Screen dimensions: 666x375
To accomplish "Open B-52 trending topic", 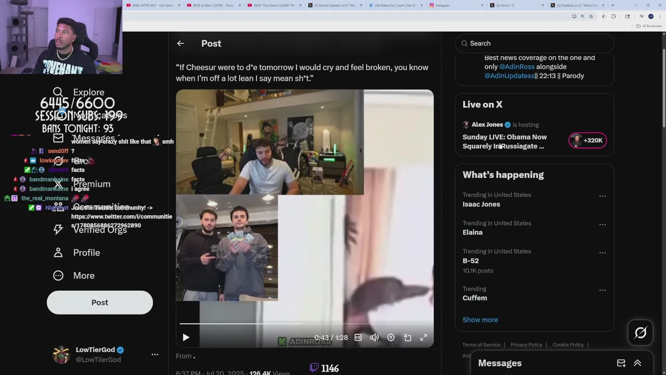I will coord(470,260).
